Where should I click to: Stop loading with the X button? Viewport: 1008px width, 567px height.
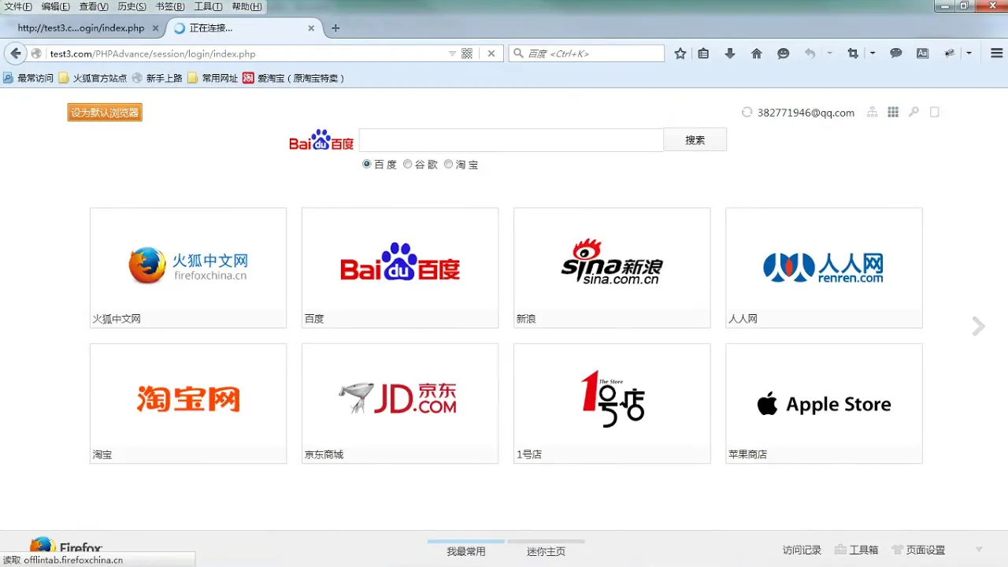pyautogui.click(x=491, y=54)
